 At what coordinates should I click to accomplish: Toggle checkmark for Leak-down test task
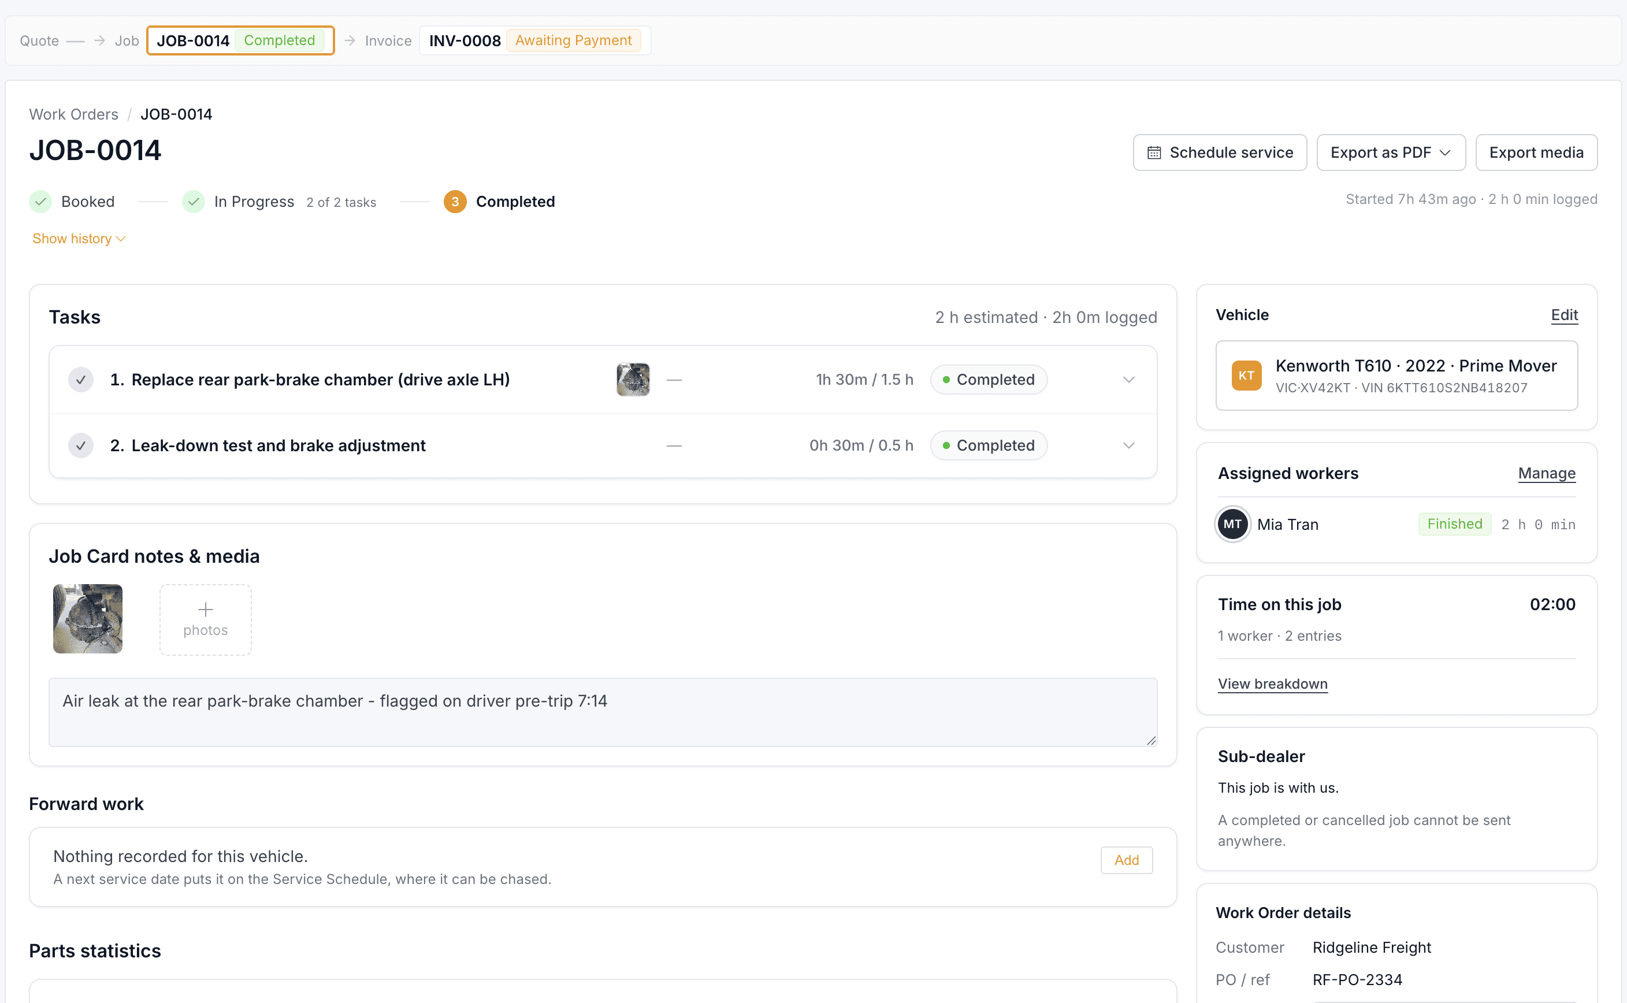81,446
